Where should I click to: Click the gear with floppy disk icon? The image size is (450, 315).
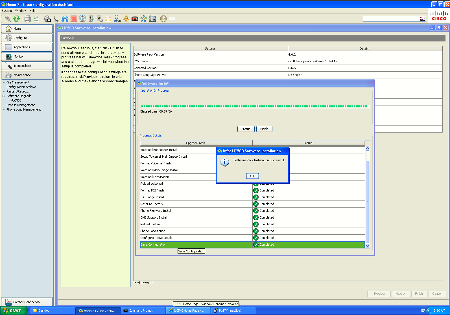coord(47,19)
